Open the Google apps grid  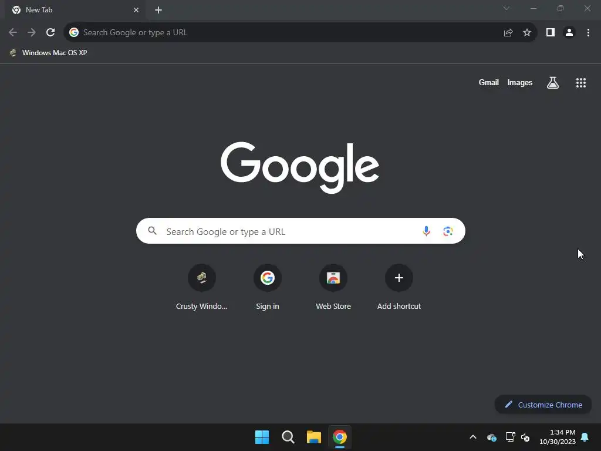tap(581, 83)
